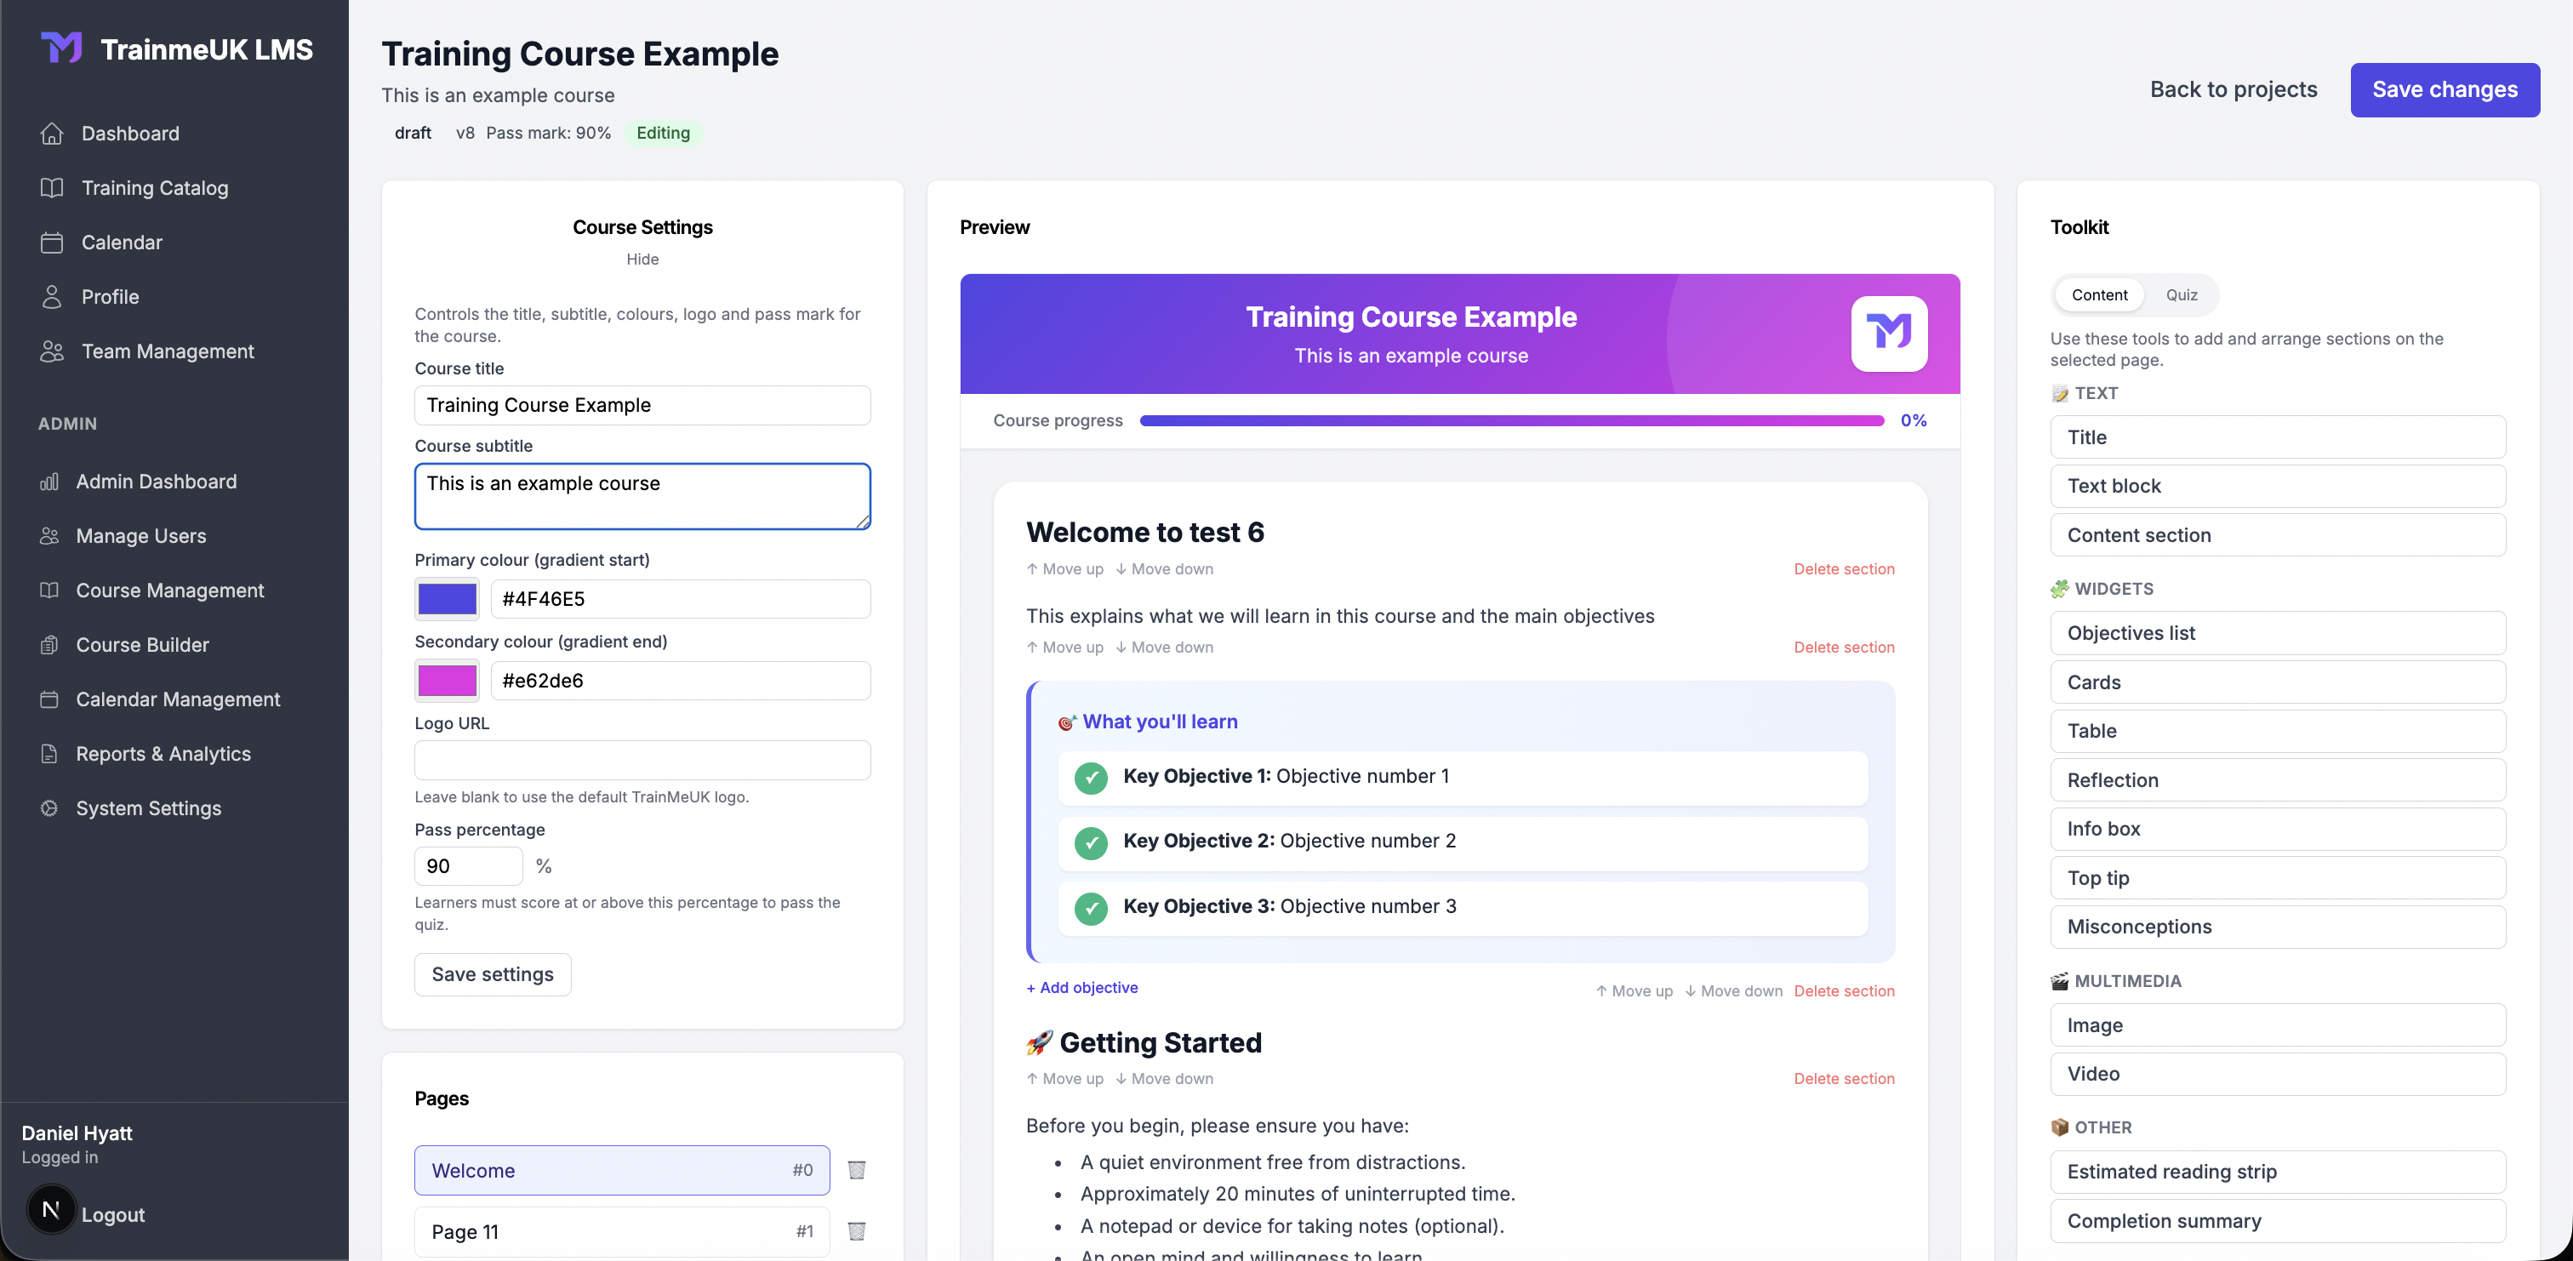This screenshot has width=2573, height=1261.
Task: Open Training Catalog from the sidebar
Action: pos(154,188)
